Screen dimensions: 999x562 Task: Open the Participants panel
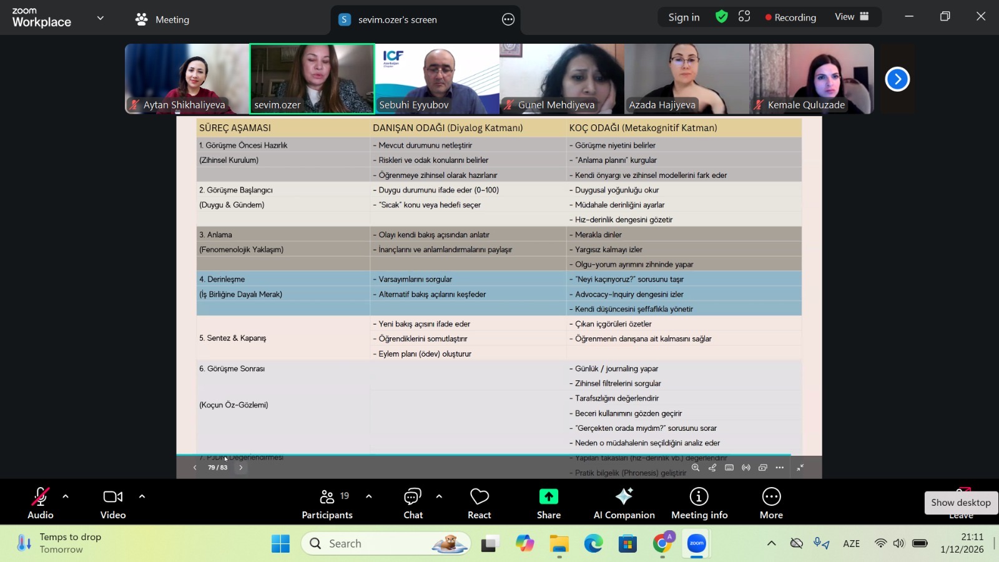coord(327,503)
